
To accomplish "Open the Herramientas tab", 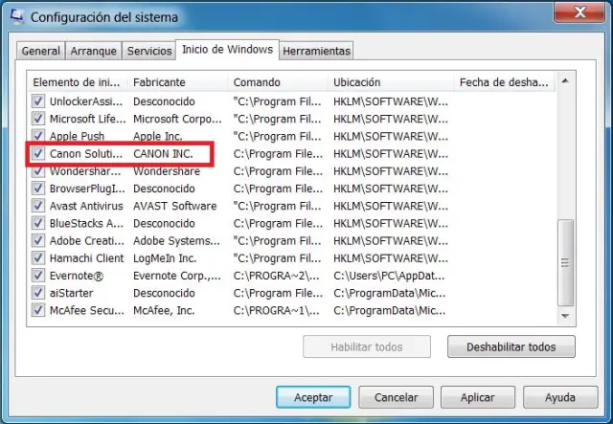I will [x=316, y=51].
